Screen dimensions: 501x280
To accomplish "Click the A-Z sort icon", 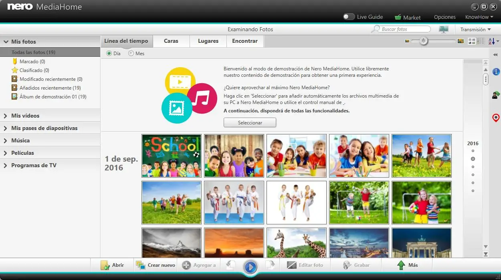I will click(491, 41).
